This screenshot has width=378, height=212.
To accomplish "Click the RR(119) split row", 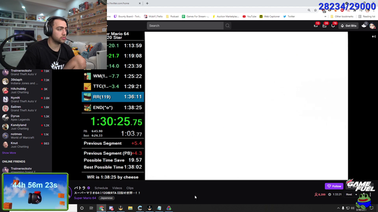I will (113, 97).
